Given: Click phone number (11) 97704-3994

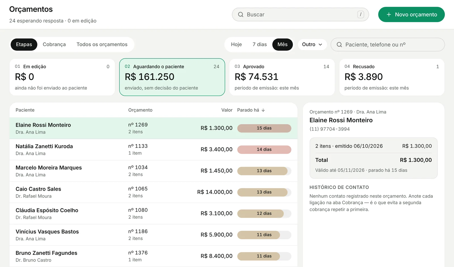Looking at the screenshot, I should tap(329, 129).
